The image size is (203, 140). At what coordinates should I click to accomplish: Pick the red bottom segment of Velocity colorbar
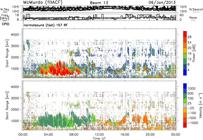(185, 125)
